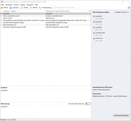Toggle the sidebar panel icon

(129, 8)
